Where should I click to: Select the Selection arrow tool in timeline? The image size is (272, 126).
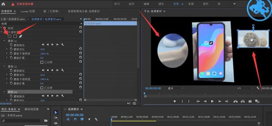[x=56, y=112]
